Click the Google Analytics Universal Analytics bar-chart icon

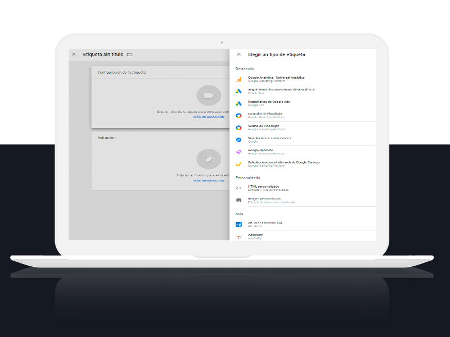pyautogui.click(x=238, y=79)
